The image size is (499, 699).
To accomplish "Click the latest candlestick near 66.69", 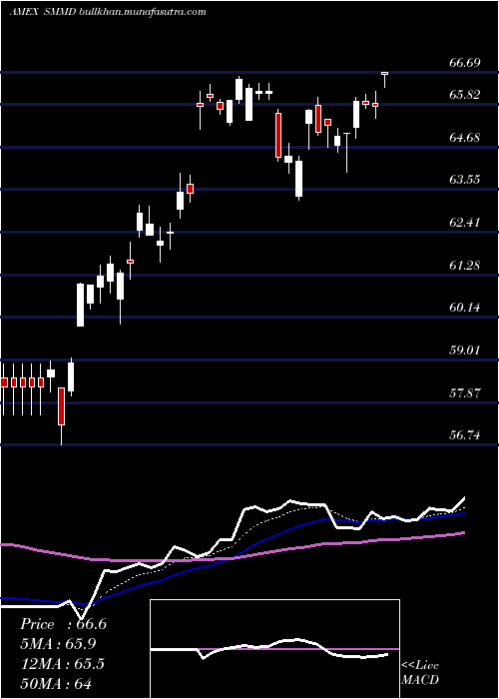I will tap(384, 79).
